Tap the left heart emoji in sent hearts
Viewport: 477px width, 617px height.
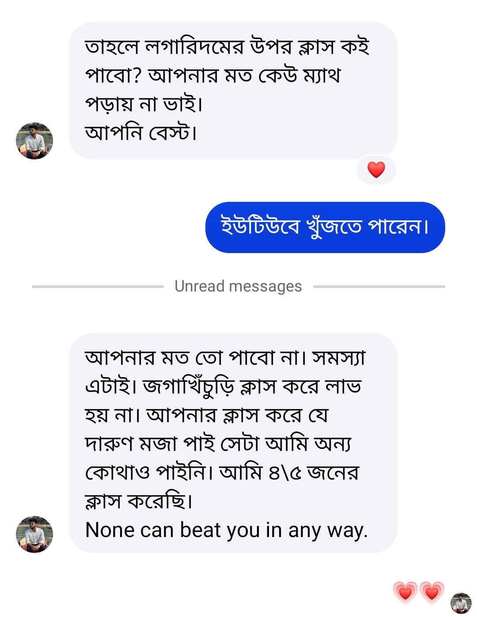(405, 592)
